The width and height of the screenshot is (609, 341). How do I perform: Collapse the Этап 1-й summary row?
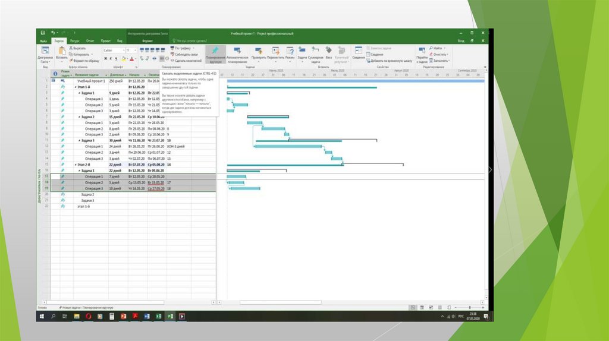point(76,87)
